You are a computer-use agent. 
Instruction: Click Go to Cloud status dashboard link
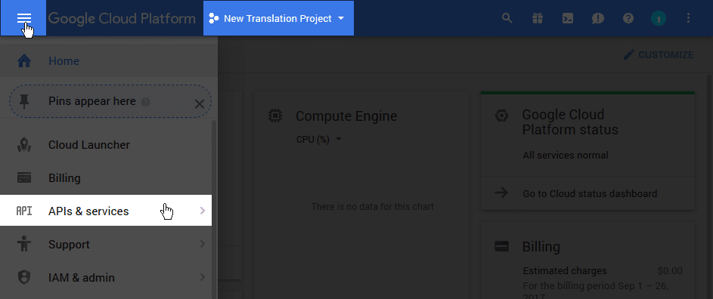coord(590,193)
